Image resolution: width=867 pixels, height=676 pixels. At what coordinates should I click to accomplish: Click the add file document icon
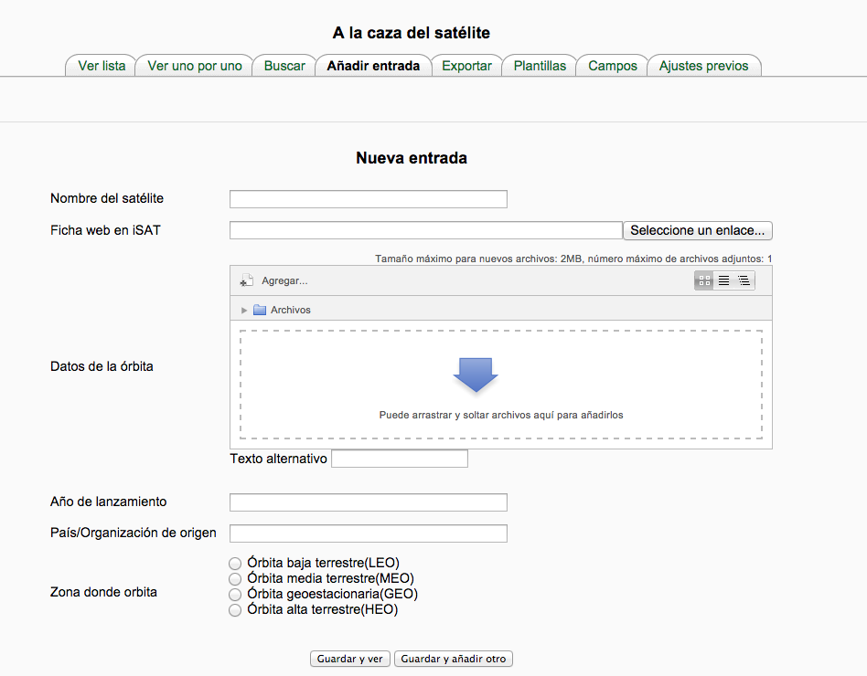click(x=247, y=280)
